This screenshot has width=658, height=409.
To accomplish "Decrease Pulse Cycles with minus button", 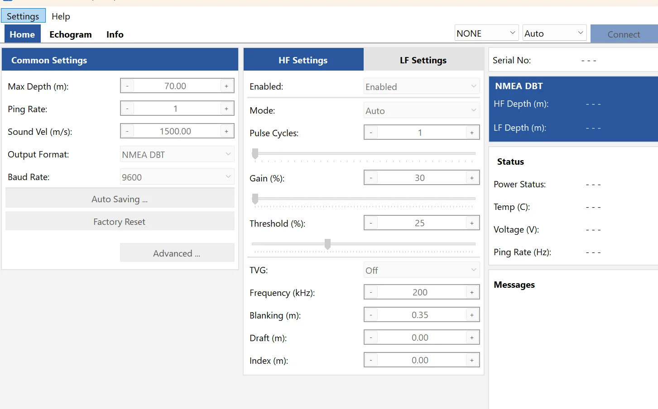I will (371, 133).
